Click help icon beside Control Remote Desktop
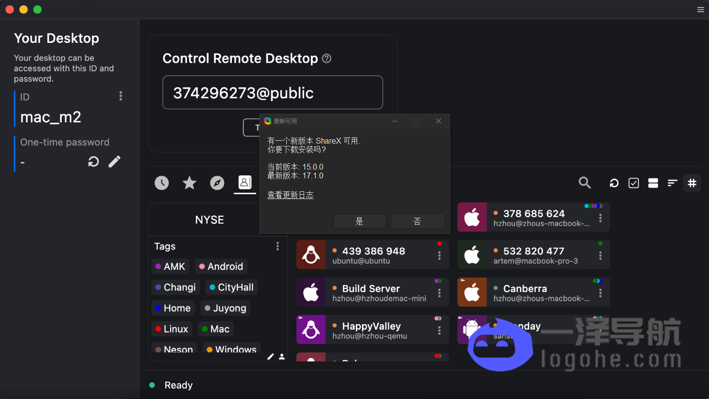 (327, 58)
